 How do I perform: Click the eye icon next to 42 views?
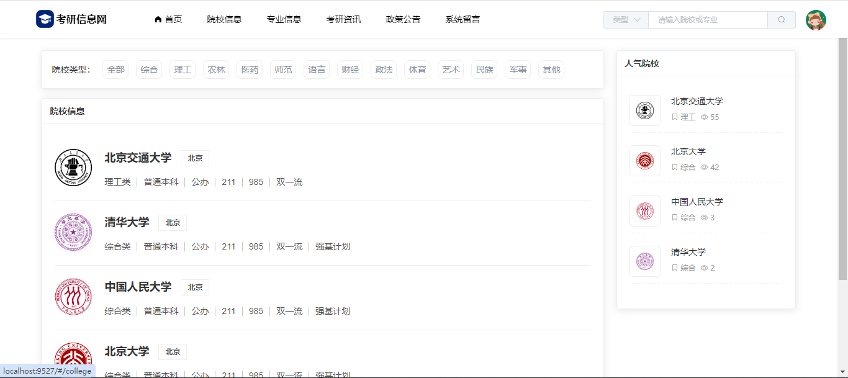(704, 168)
